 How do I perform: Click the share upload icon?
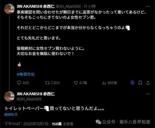tap(148, 83)
